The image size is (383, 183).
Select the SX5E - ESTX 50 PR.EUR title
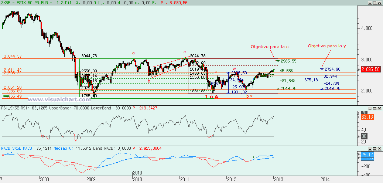[x=26, y=3]
